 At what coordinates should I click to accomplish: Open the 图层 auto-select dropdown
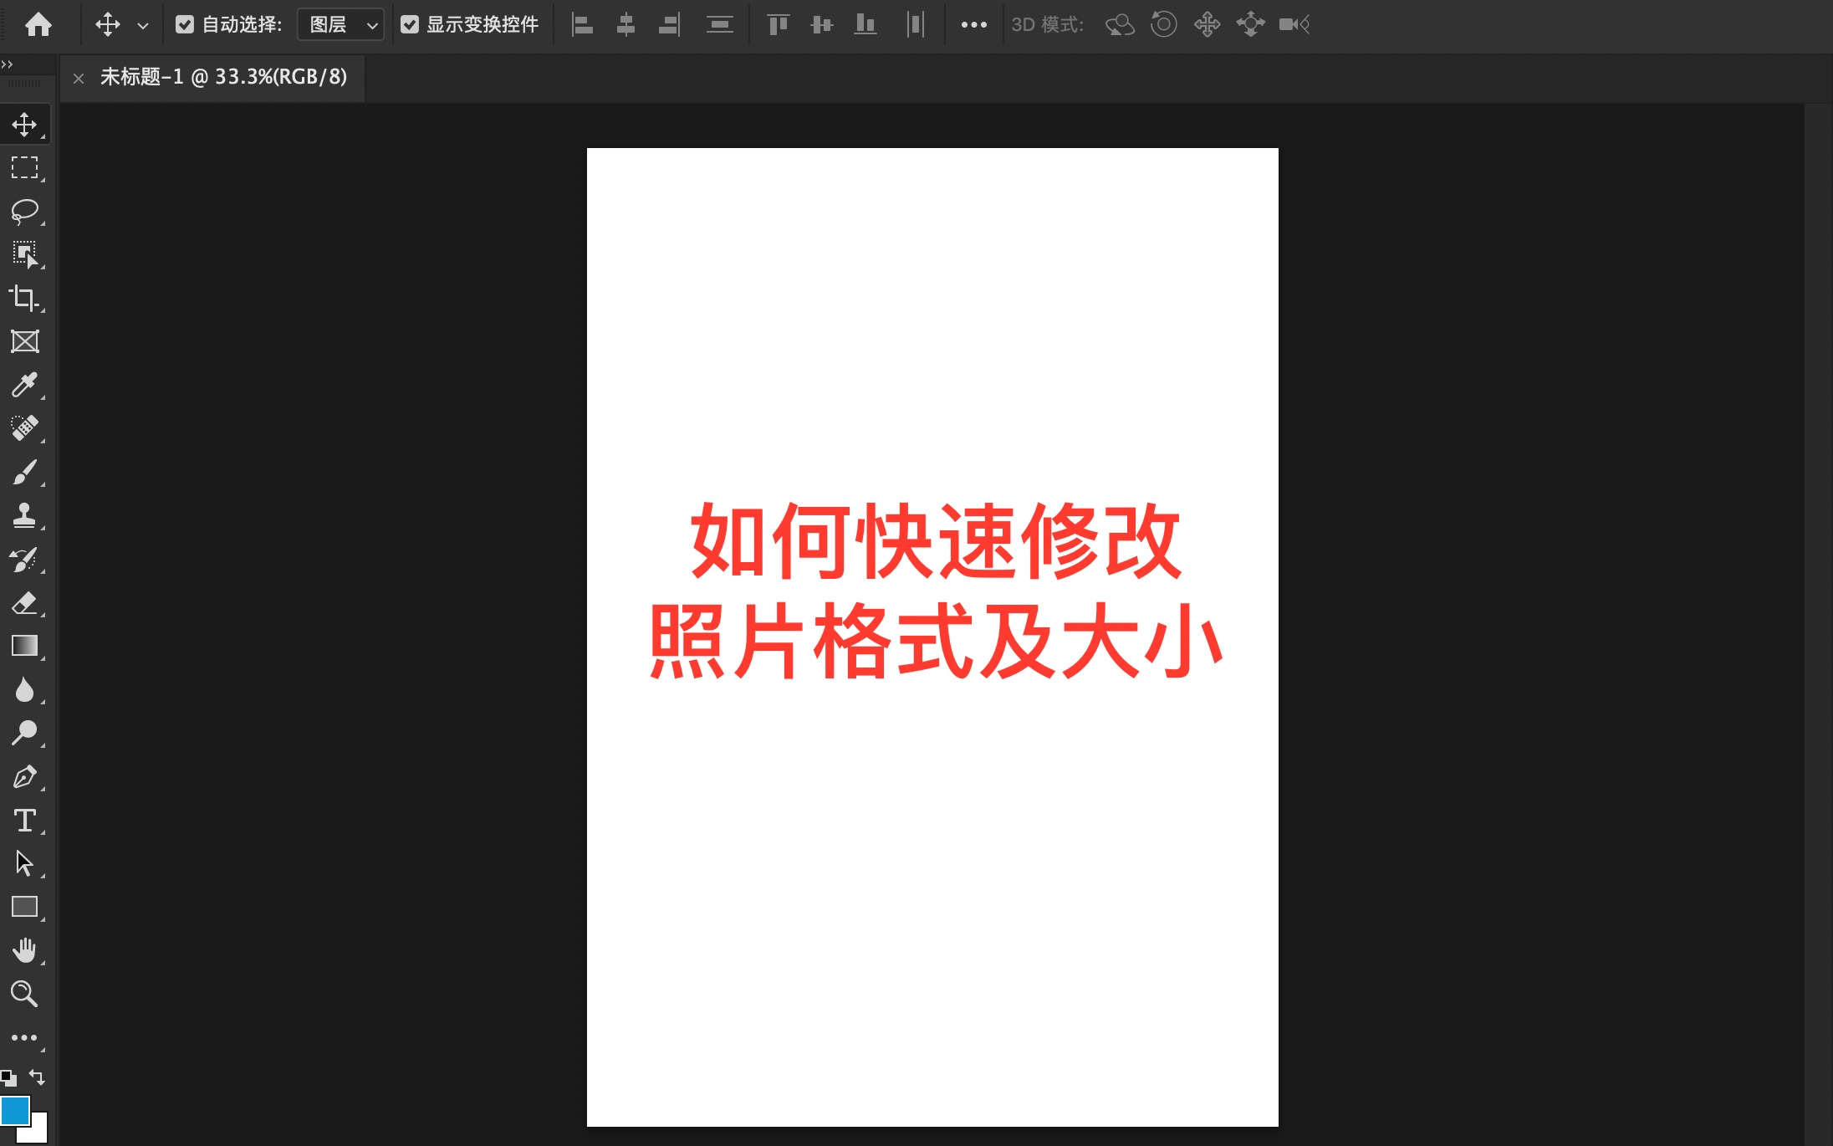click(340, 24)
